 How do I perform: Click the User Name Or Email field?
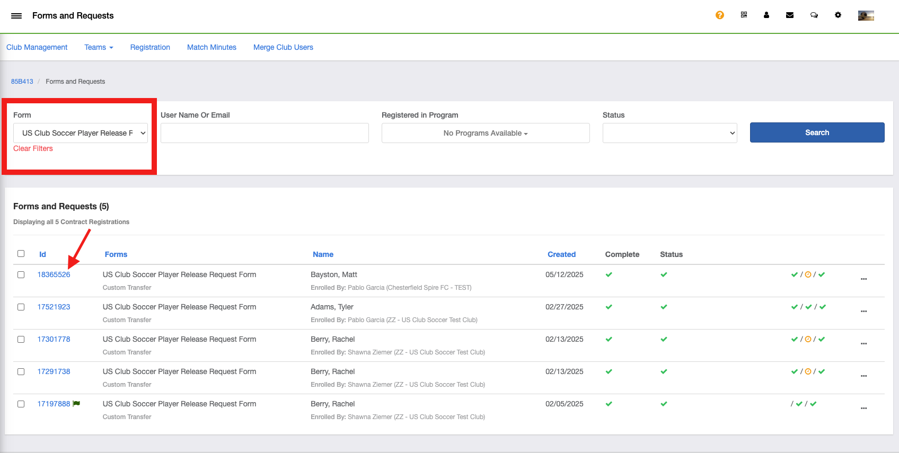click(265, 133)
